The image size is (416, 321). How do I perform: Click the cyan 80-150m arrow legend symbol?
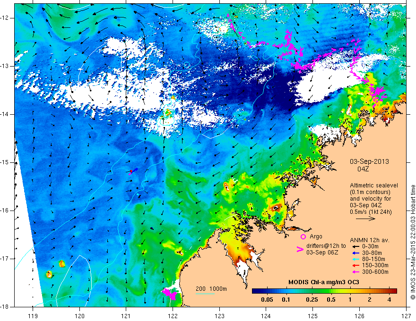pyautogui.click(x=355, y=259)
